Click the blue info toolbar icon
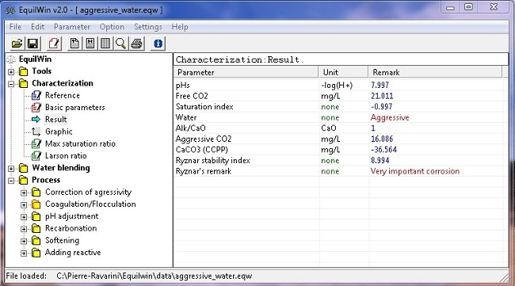This screenshot has width=515, height=286. point(158,44)
